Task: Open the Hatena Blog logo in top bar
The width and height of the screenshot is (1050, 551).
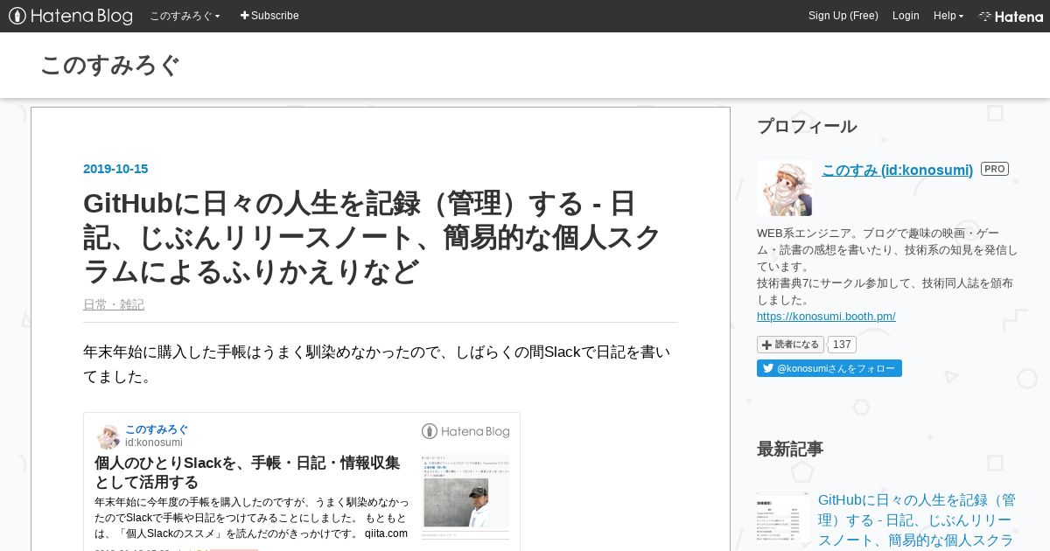Action: tap(71, 16)
